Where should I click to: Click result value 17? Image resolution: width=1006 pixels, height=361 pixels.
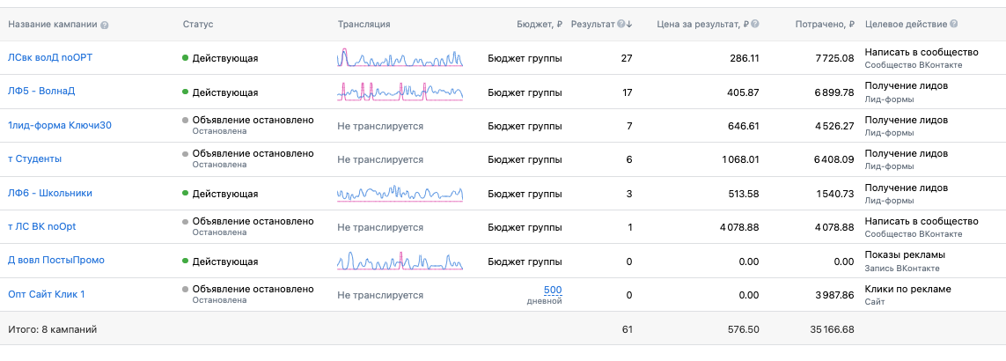[628, 92]
